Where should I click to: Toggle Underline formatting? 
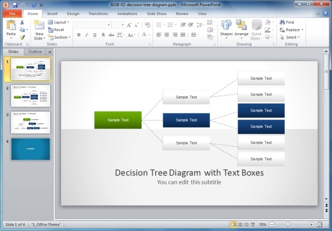pyautogui.click(x=94, y=35)
